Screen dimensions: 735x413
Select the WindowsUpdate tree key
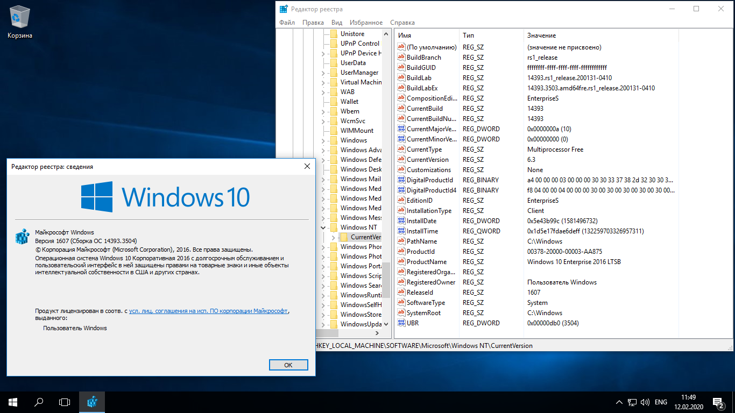pos(361,324)
